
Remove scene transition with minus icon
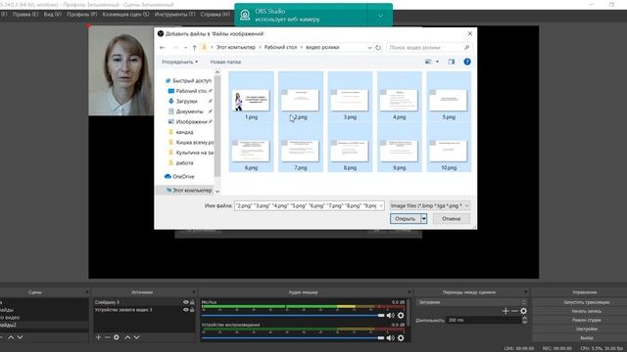[x=514, y=311]
